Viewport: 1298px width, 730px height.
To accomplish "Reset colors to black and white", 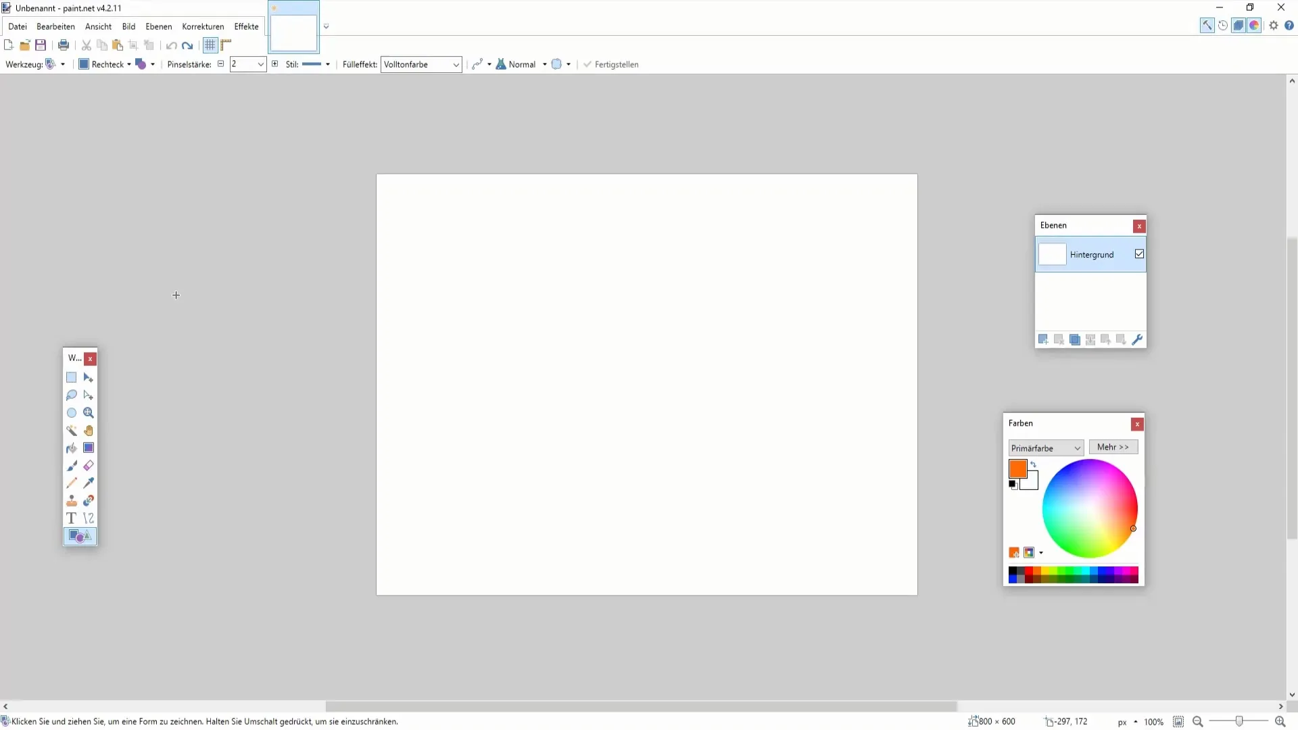I will click(1013, 485).
